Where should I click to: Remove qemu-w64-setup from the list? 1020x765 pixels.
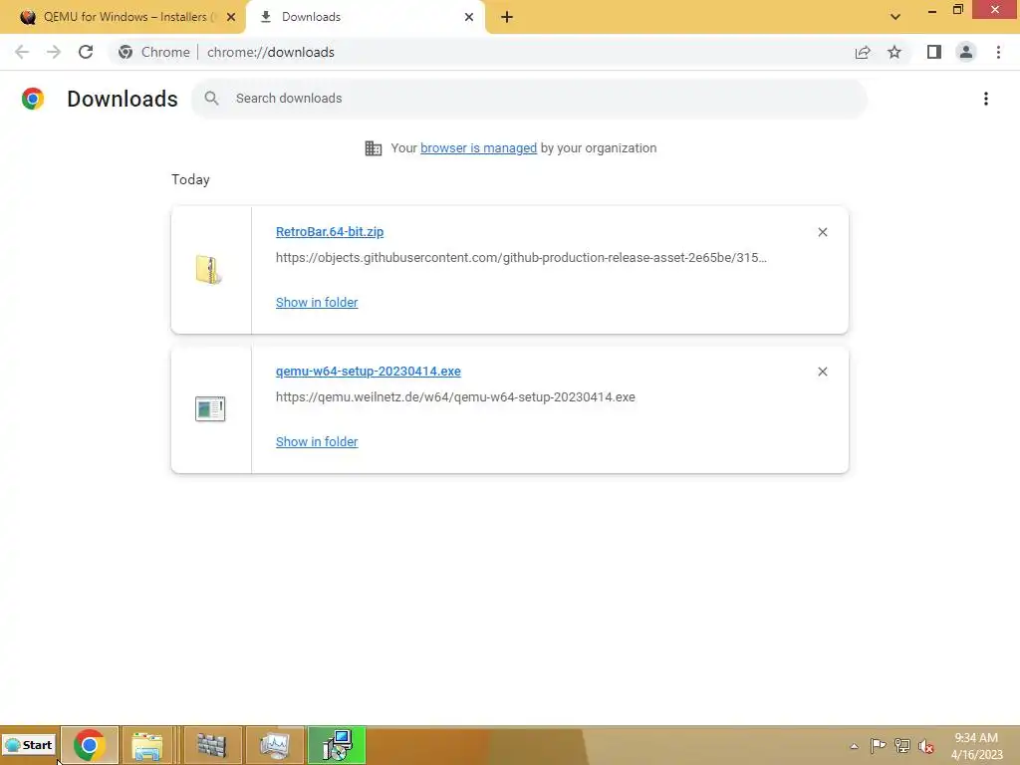(822, 372)
